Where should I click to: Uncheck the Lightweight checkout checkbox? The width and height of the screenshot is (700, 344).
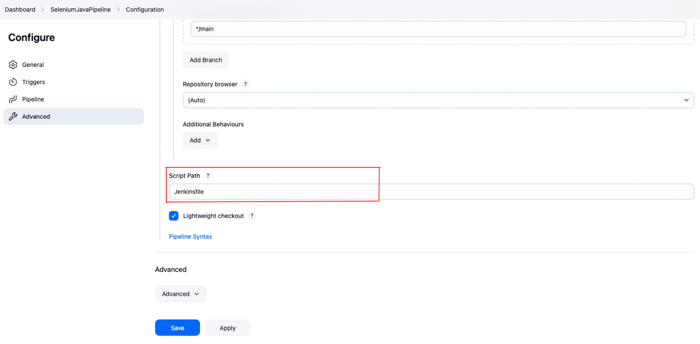point(173,216)
